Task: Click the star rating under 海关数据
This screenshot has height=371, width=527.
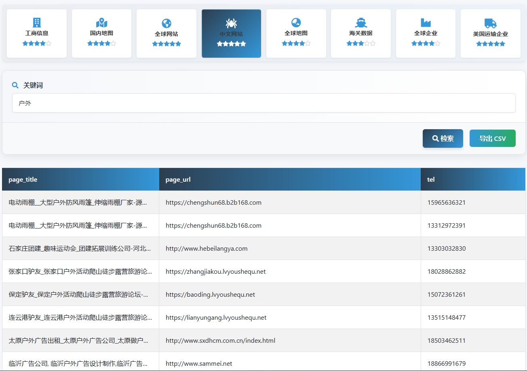Action: tap(361, 43)
